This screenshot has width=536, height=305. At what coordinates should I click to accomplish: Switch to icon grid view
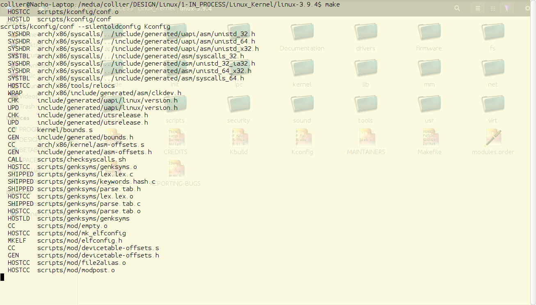(x=493, y=8)
